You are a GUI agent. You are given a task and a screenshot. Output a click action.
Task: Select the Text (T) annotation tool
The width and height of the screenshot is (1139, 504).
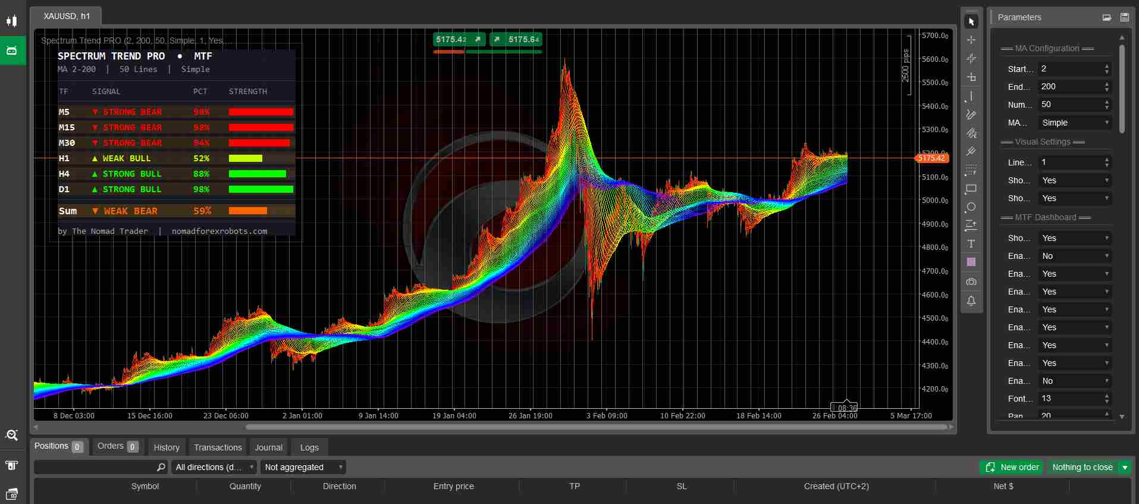(x=971, y=244)
